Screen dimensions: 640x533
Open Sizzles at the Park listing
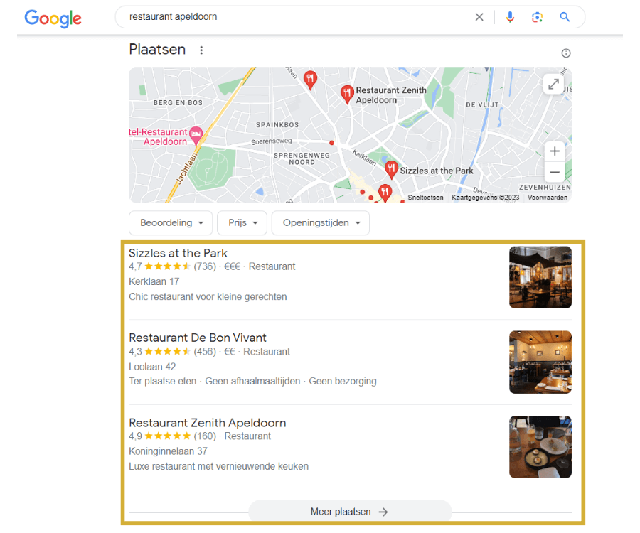(x=178, y=253)
